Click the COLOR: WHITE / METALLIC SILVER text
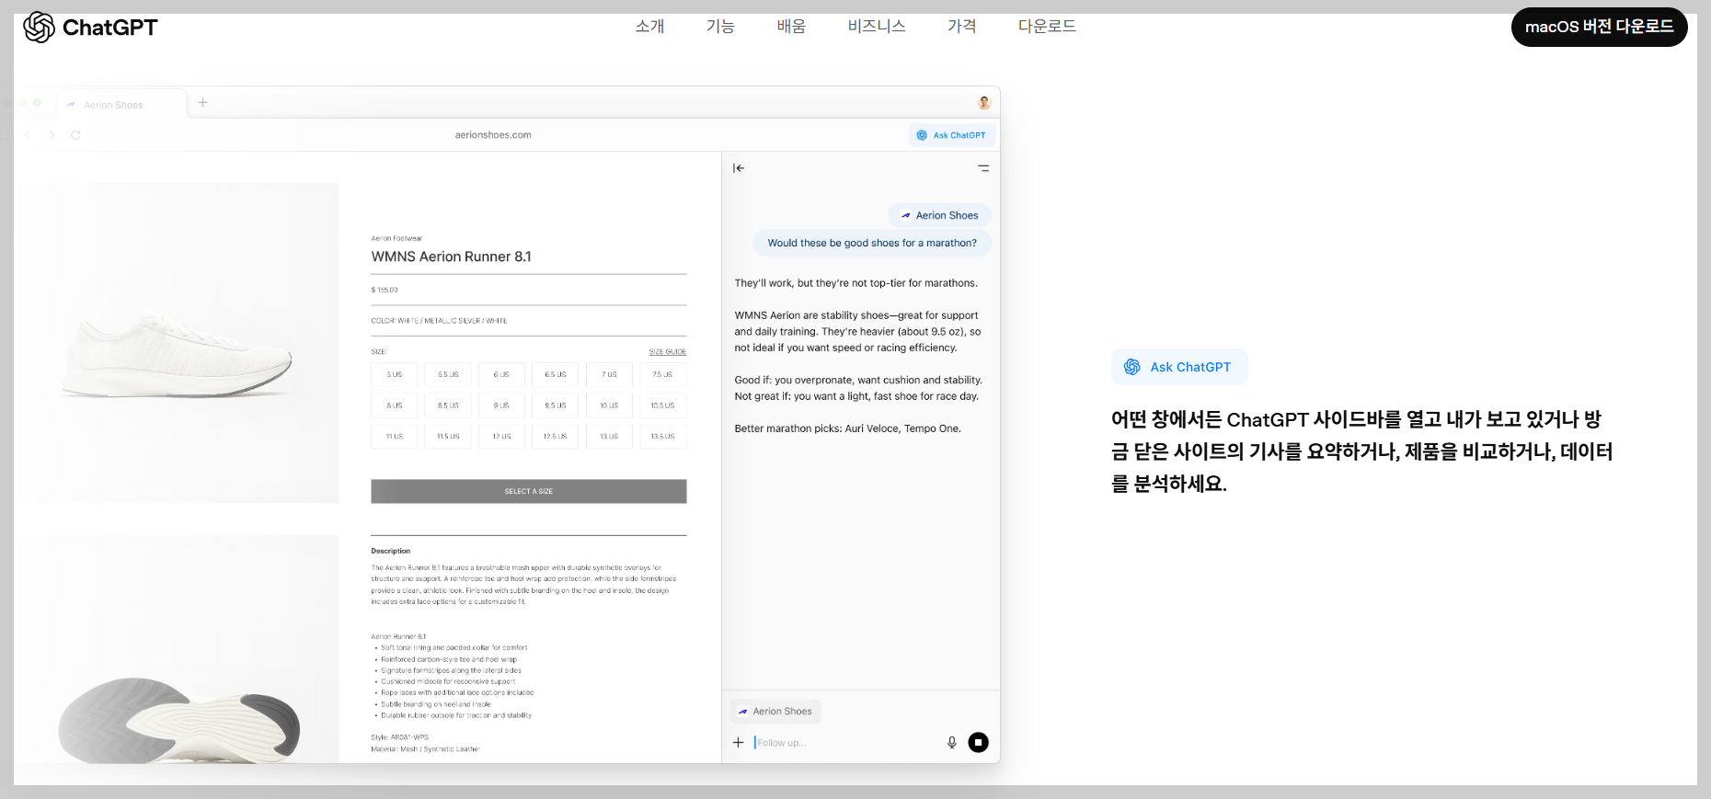Image resolution: width=1711 pixels, height=799 pixels. 439,321
